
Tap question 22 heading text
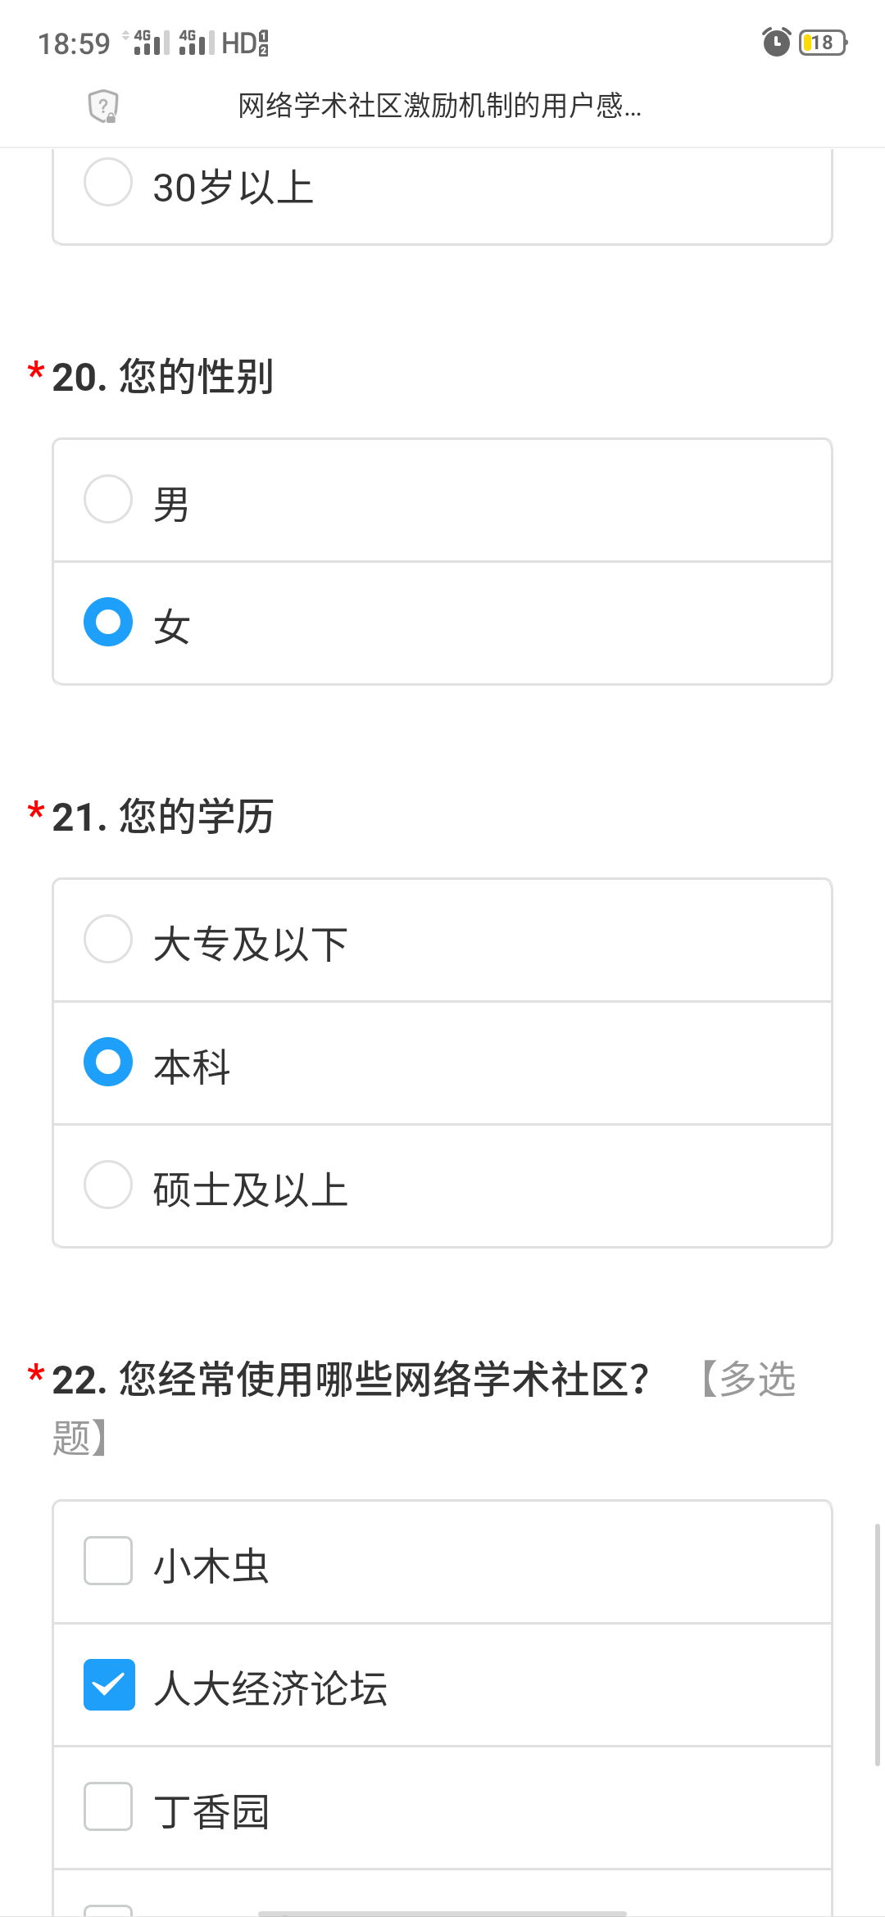351,1380
